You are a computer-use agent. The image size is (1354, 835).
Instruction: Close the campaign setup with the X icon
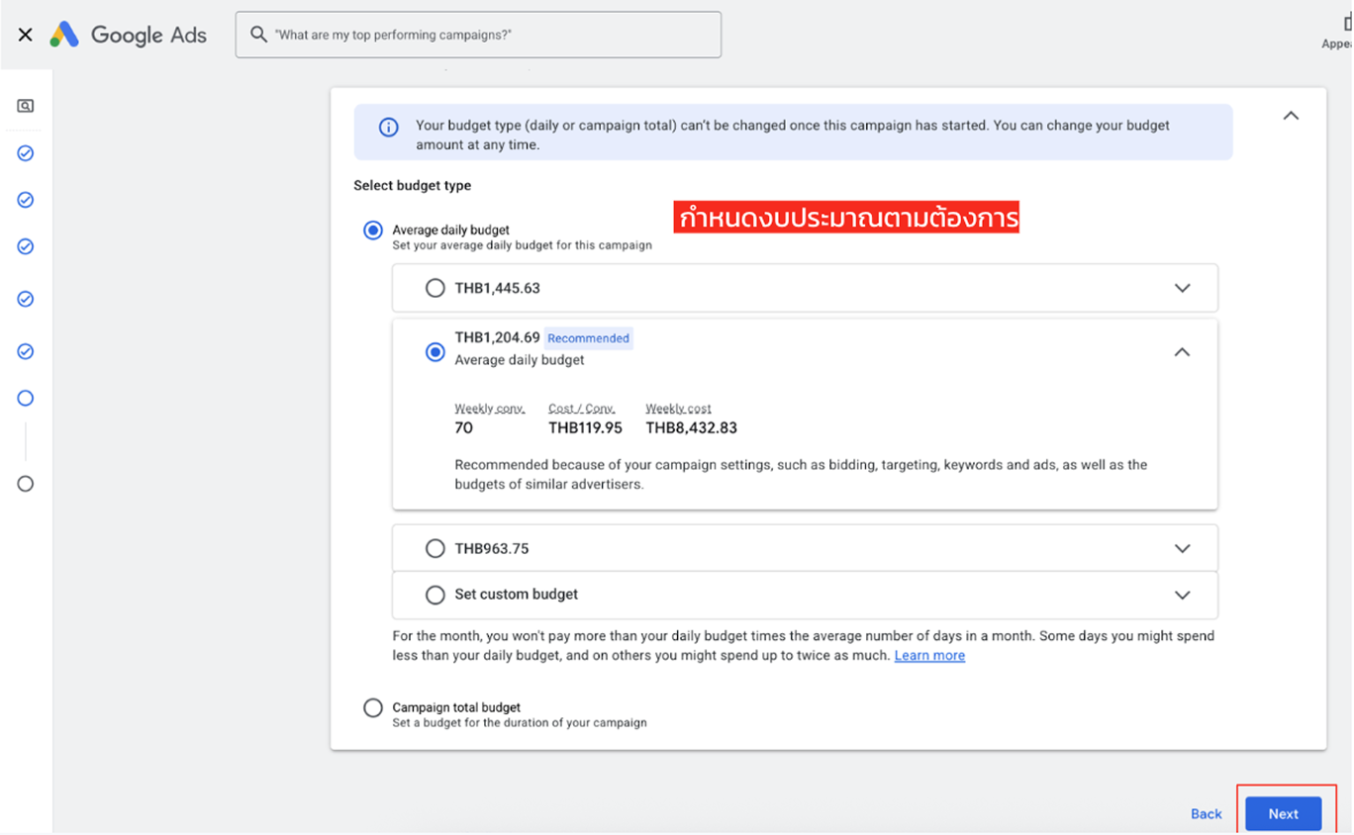pos(26,35)
